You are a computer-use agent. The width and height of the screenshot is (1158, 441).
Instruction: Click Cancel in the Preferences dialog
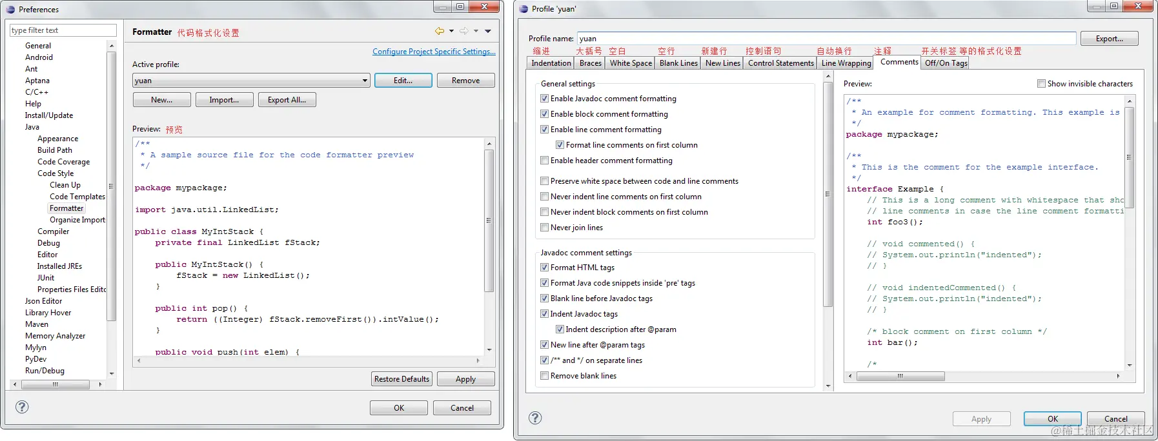(462, 408)
